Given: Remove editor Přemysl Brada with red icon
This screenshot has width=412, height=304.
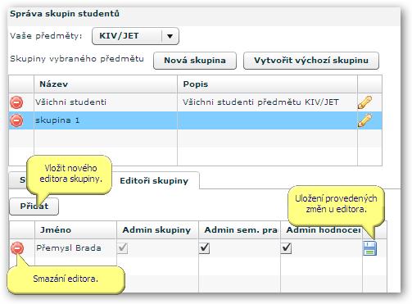Looking at the screenshot, I should [17, 248].
